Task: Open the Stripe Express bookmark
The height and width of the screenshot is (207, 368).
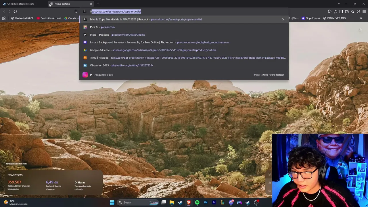Action: (x=311, y=18)
